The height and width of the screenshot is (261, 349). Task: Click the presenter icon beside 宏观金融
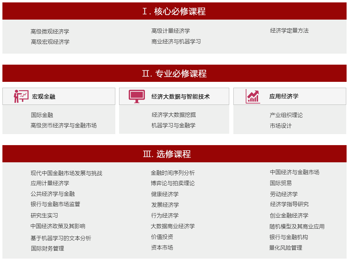pos(20,96)
